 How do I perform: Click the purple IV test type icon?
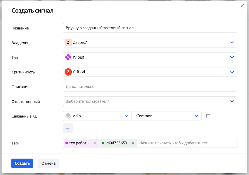(68, 57)
